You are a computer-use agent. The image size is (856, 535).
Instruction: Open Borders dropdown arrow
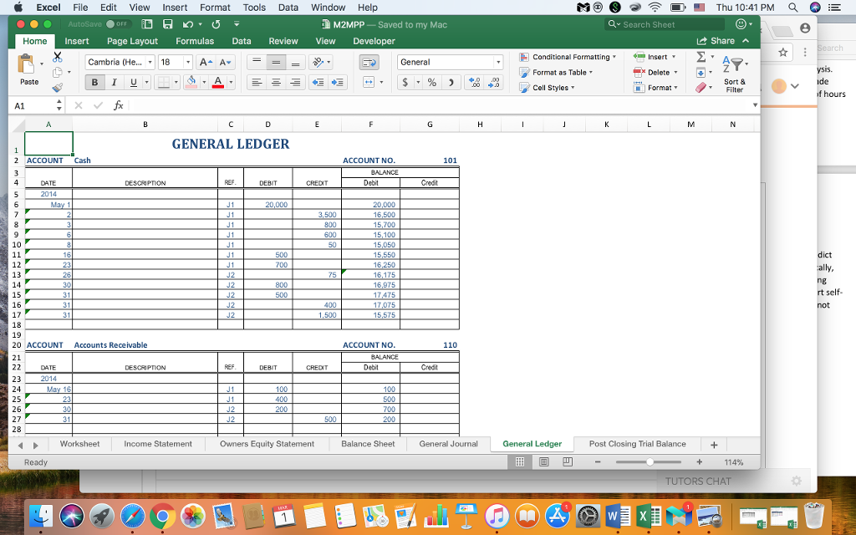[176, 83]
